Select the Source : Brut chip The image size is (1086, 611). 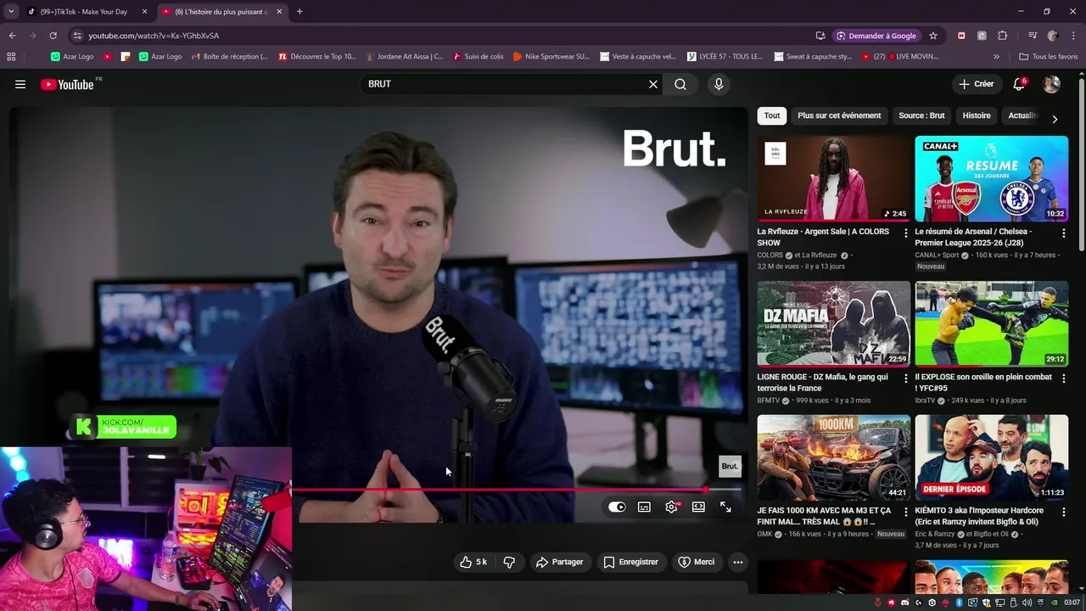(921, 115)
